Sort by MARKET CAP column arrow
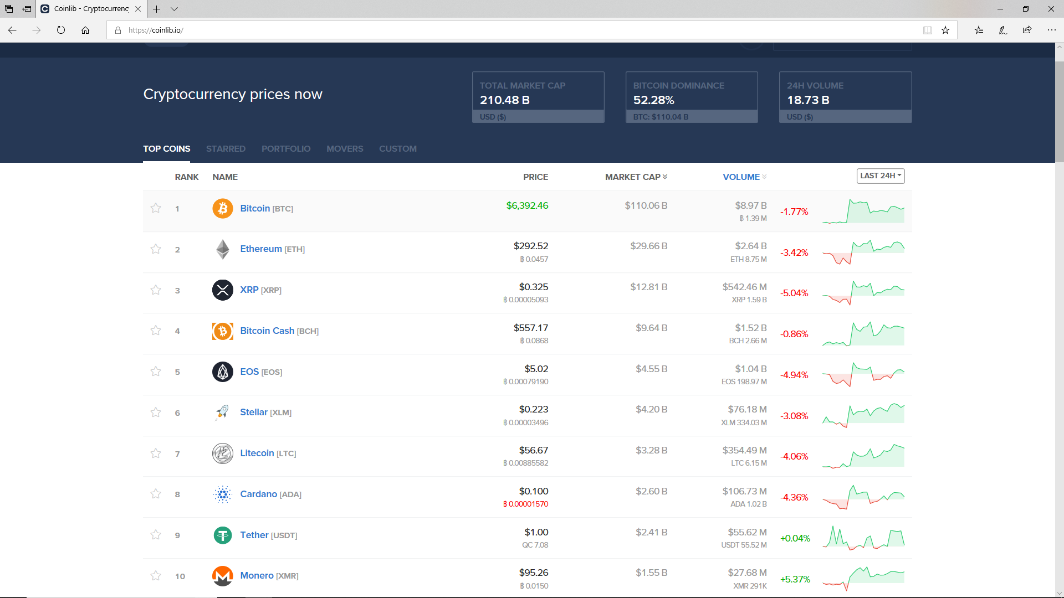This screenshot has width=1064, height=598. tap(664, 177)
